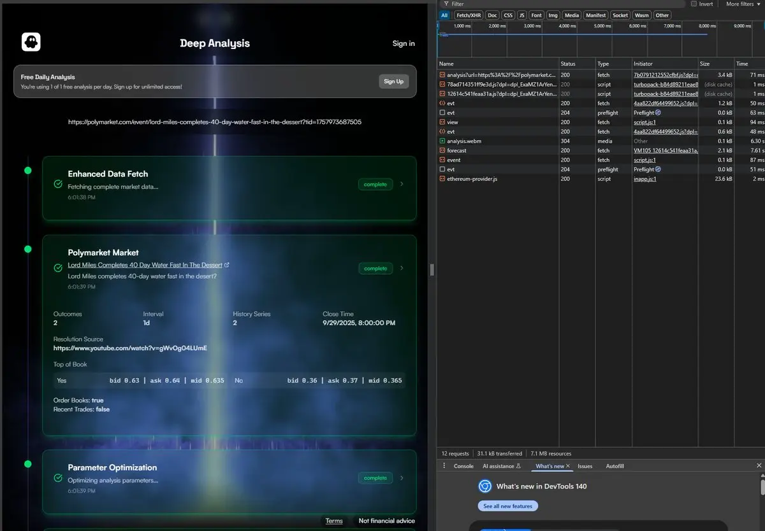The width and height of the screenshot is (765, 531).
Task: Open the inapp.js:1 initiator link
Action: (645, 179)
